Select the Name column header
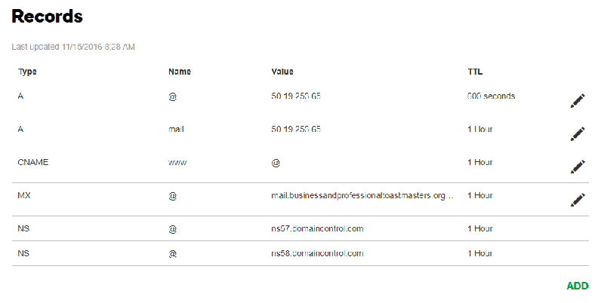Screen dimensions: 604x303 180,72
